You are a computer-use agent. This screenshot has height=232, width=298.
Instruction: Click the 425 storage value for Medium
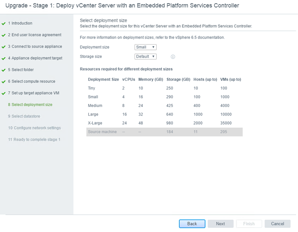point(170,106)
